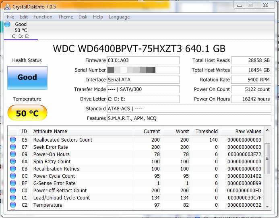Click status orb for Spin Retry Count
This screenshot has height=218, width=279.
(x=13, y=161)
